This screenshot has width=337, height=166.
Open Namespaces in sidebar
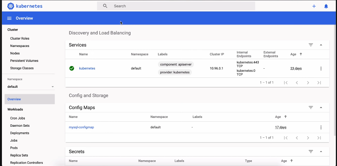point(19,46)
